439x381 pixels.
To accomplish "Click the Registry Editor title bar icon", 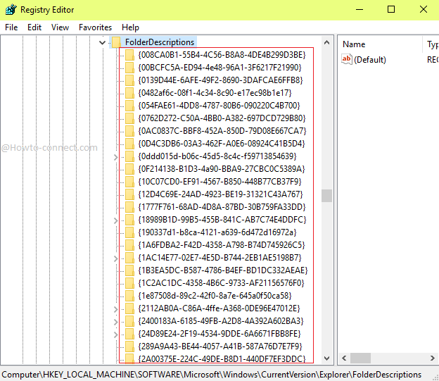I will pyautogui.click(x=11, y=10).
